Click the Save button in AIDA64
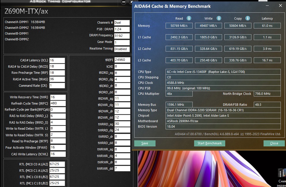The width and height of the screenshot is (286, 187). coord(145,143)
